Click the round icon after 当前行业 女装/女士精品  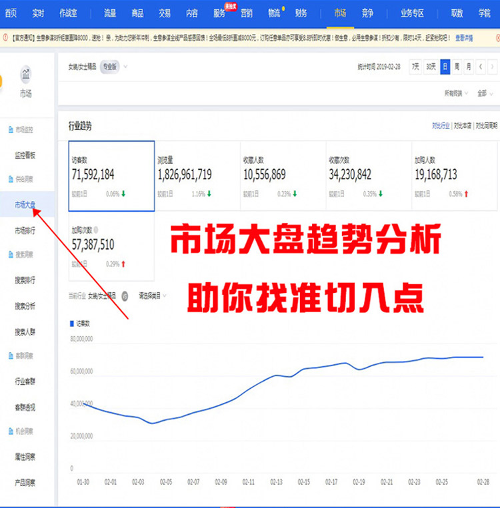(x=125, y=296)
